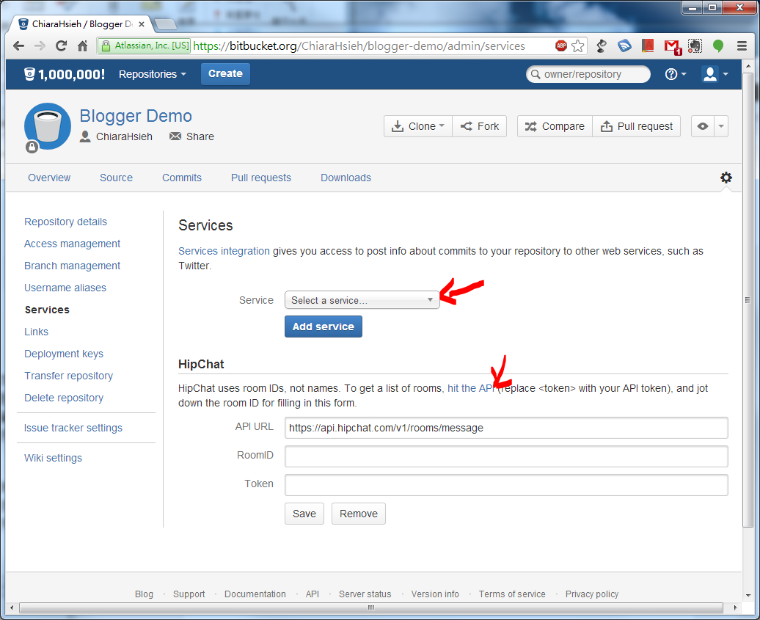
Task: Switch to the Source tab
Action: 117,178
